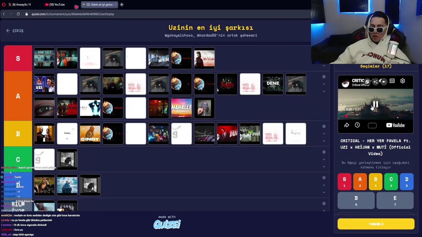Select CINDY thumbnail in B tier
Viewport: 422px width, 237px height.
pyautogui.click(x=90, y=134)
